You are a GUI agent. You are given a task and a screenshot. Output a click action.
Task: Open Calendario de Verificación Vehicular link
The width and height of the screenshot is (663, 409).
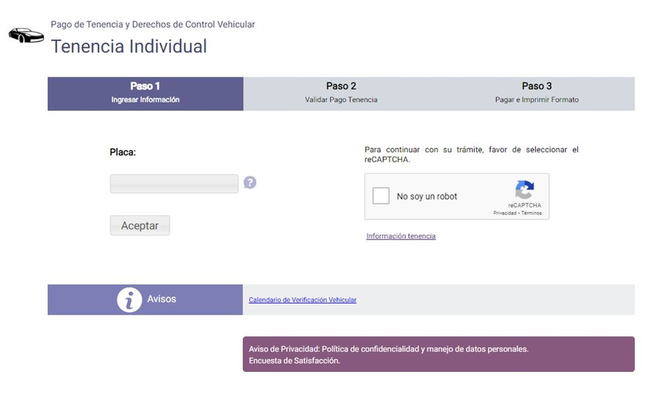point(302,300)
